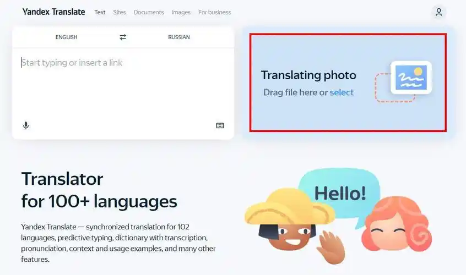Image resolution: width=466 pixels, height=275 pixels.
Task: Open the ENGLISH source language selector
Action: (66, 37)
